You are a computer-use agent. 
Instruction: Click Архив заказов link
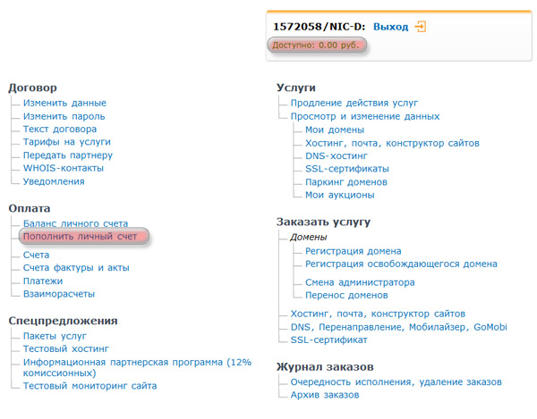coord(325,395)
